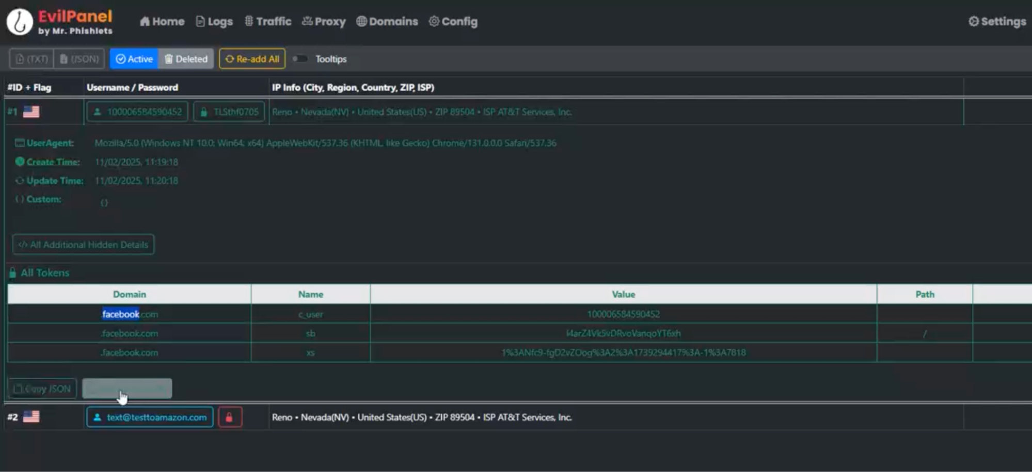Image resolution: width=1032 pixels, height=472 pixels.
Task: Click the Value header in tokens table
Action: (623, 294)
